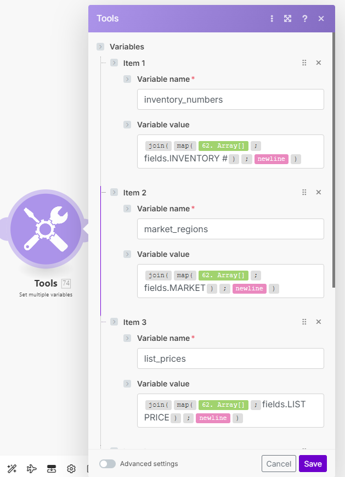Click the airplane explain flow icon
The image size is (345, 477).
coord(32,469)
